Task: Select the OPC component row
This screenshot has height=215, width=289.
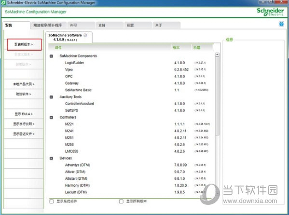Action: click(x=131, y=77)
